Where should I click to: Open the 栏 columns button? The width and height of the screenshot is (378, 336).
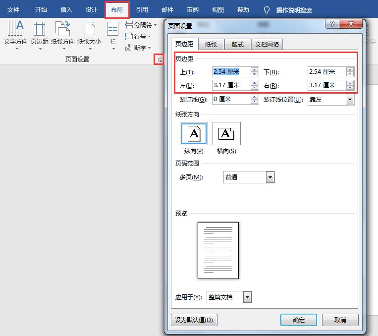coord(112,35)
